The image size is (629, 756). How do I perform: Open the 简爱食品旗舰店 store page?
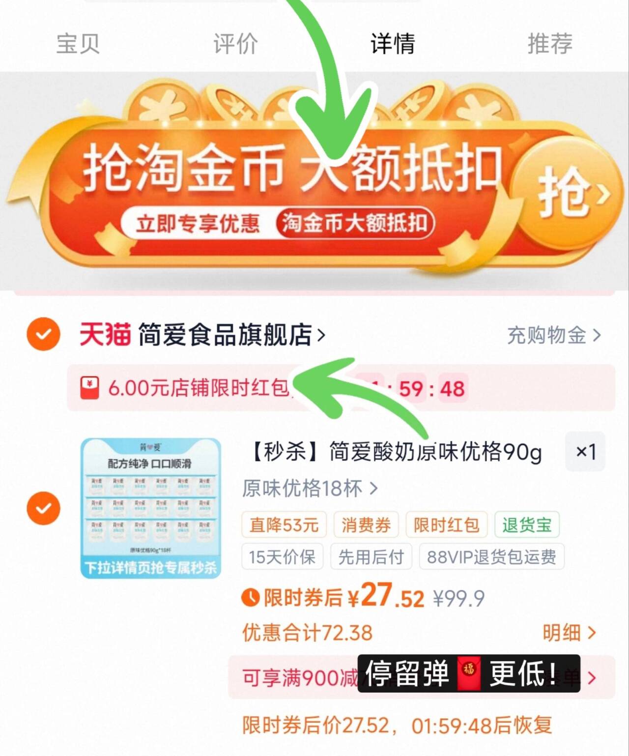(231, 335)
